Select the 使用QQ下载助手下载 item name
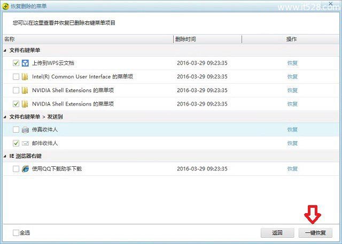The image size is (342, 244). pos(57,169)
